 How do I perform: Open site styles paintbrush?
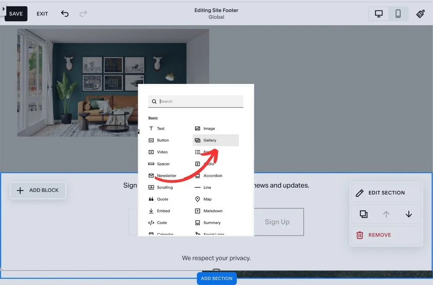420,14
